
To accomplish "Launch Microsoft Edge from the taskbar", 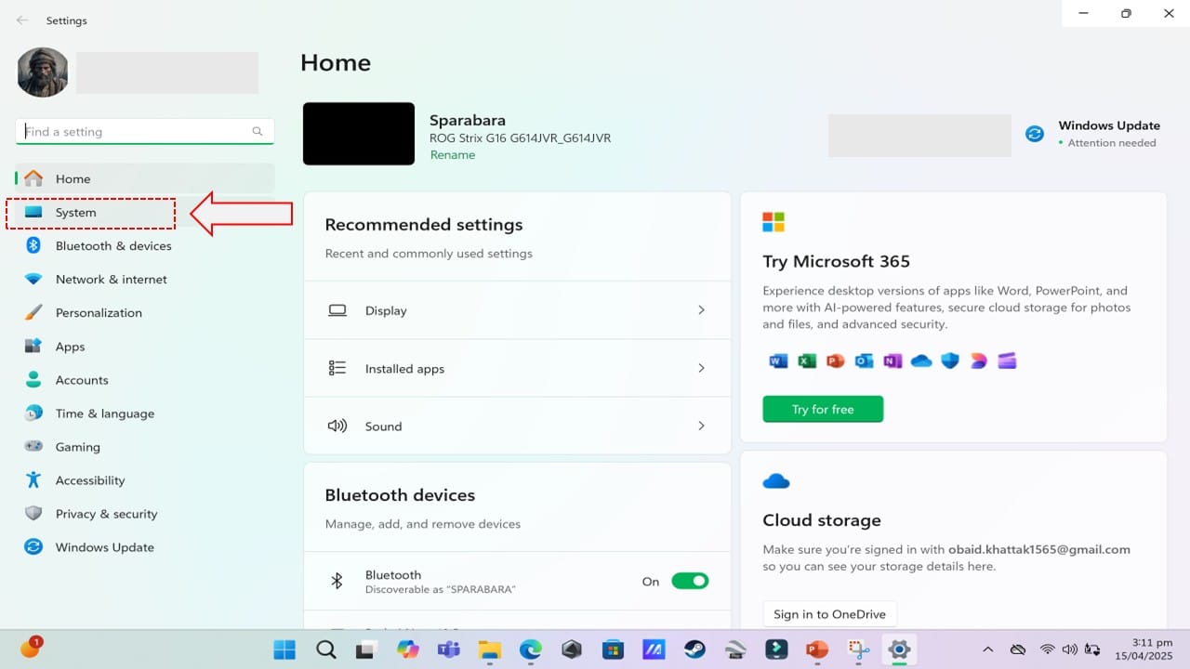I will [x=531, y=649].
